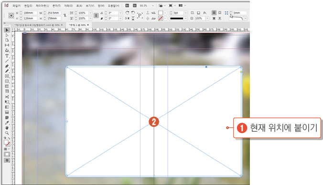Click the height field 159mm
Image resolution: width=323 pixels, height=185 pixels.
[54, 18]
